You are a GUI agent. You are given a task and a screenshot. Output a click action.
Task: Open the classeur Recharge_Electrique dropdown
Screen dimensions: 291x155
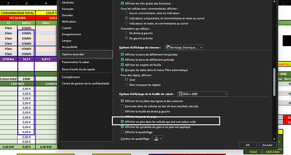[x=184, y=47]
